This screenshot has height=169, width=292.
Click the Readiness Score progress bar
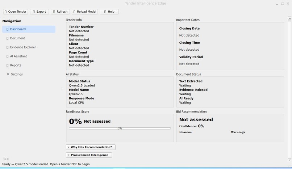point(120,128)
